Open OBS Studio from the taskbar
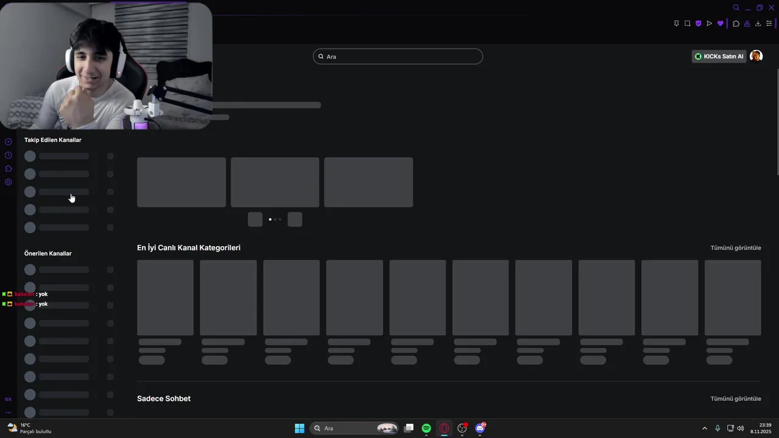Viewport: 779px width, 438px height. point(462,428)
